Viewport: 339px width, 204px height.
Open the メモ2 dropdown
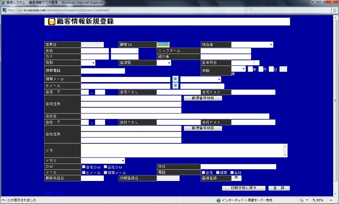pyautogui.click(x=103, y=160)
